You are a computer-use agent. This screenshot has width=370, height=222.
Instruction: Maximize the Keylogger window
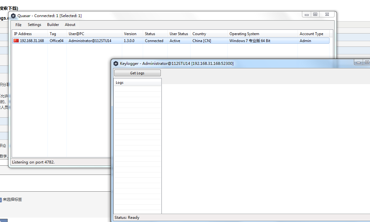click(x=367, y=62)
